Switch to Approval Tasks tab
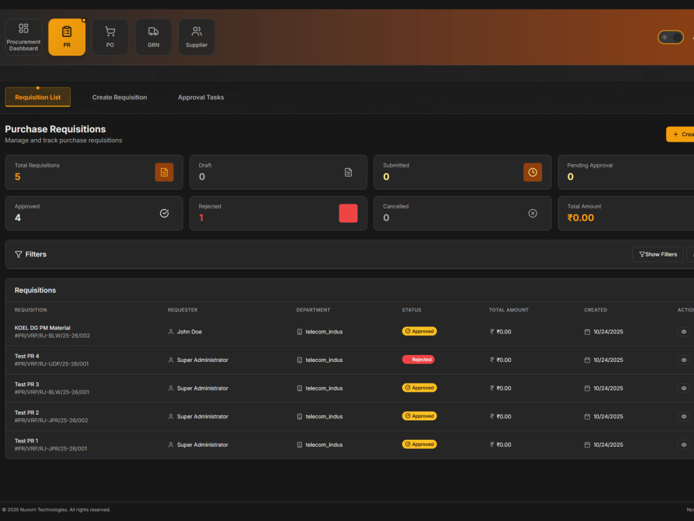694x521 pixels. (201, 97)
